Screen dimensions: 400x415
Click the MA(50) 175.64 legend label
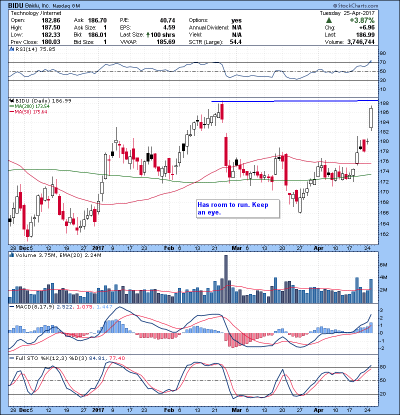tap(30, 111)
